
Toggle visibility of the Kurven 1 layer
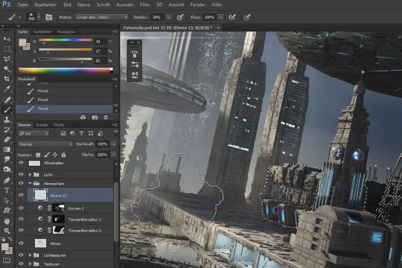(x=21, y=208)
